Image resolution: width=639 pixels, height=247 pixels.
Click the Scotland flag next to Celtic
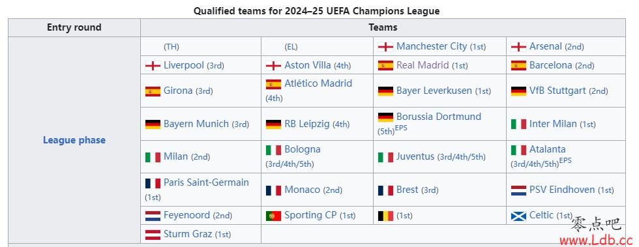point(518,216)
